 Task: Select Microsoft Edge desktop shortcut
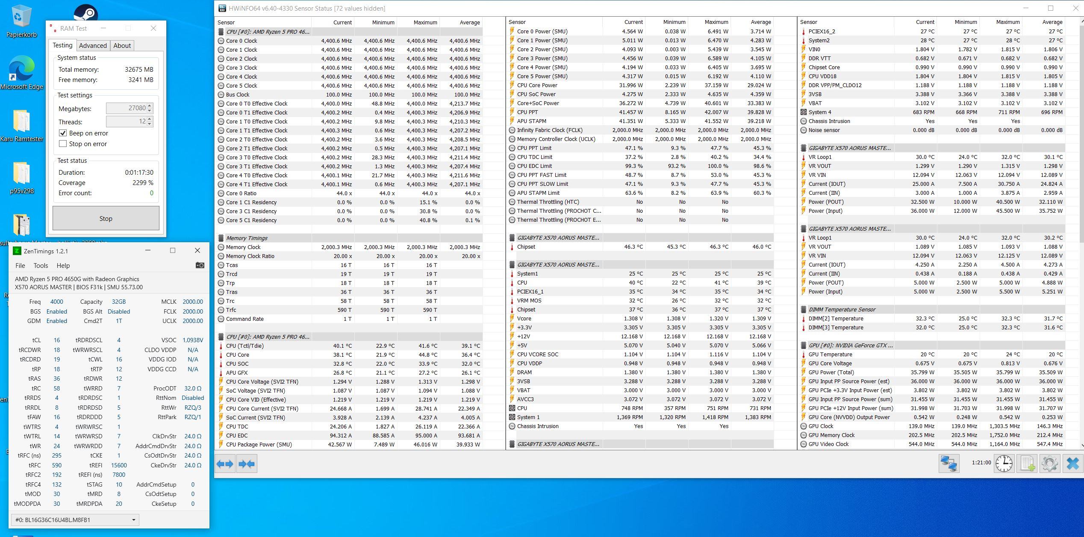click(x=21, y=73)
